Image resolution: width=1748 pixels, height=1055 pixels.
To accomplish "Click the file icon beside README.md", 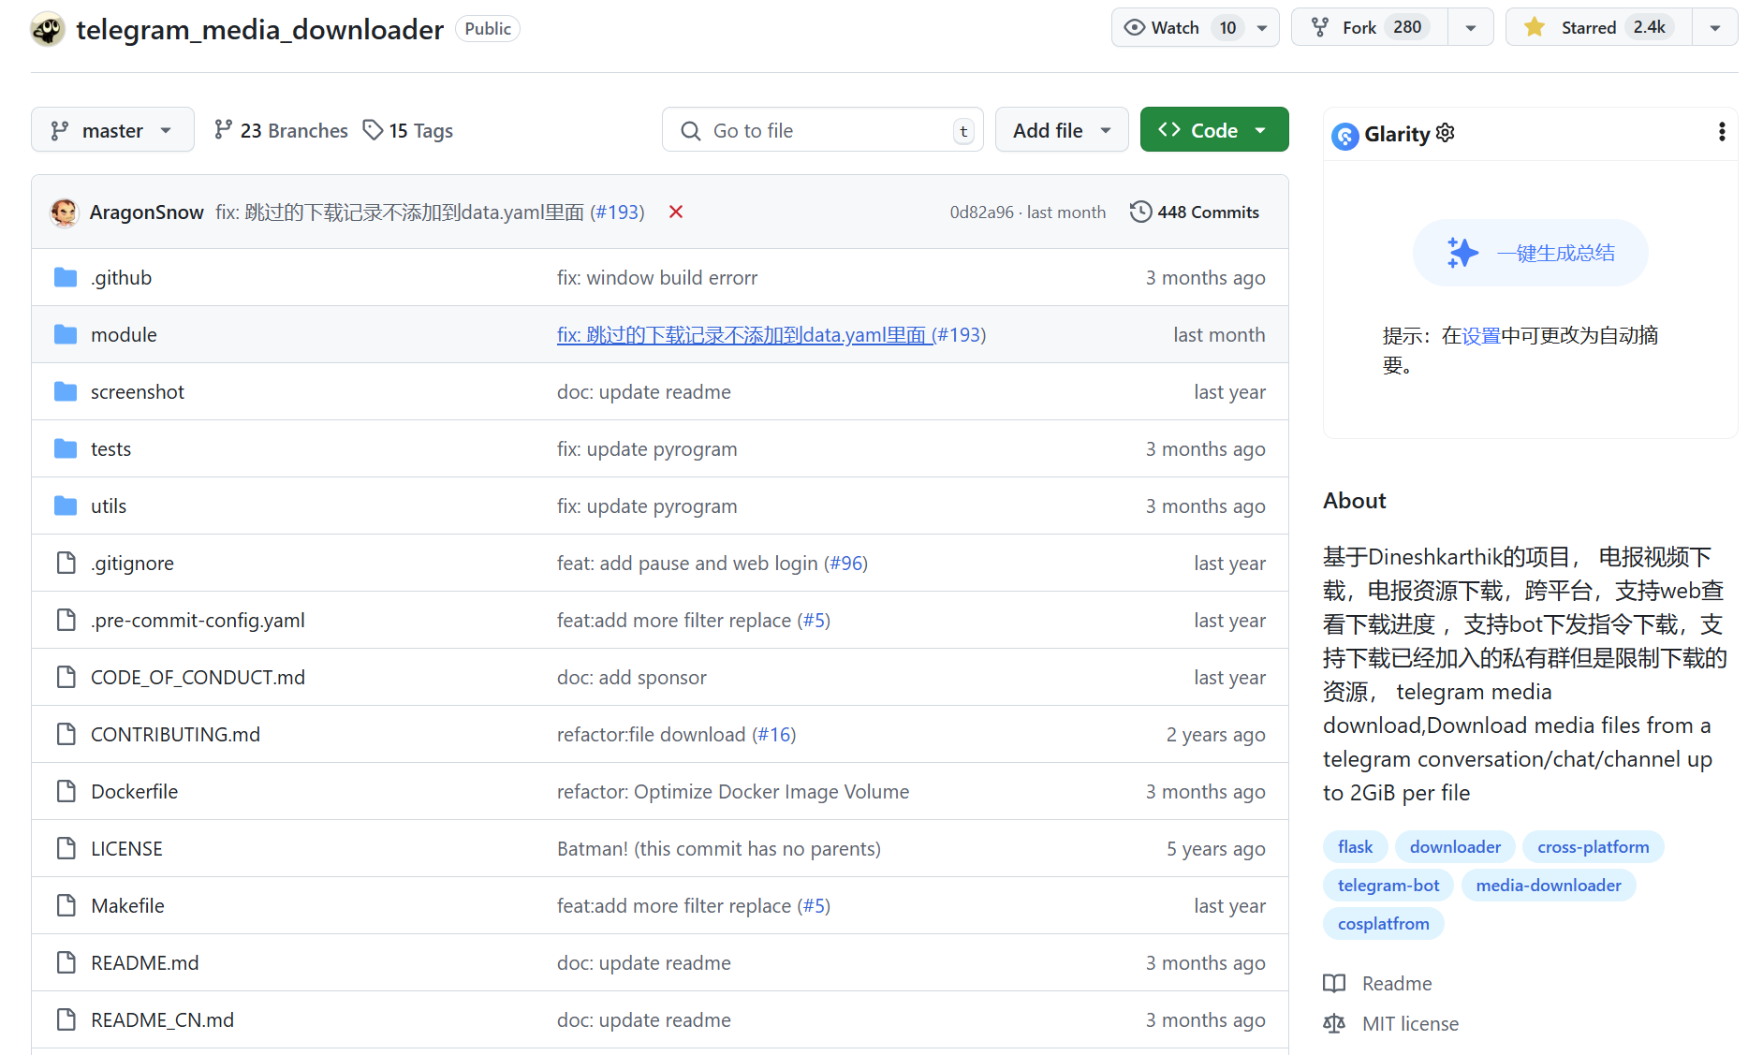I will click(66, 962).
